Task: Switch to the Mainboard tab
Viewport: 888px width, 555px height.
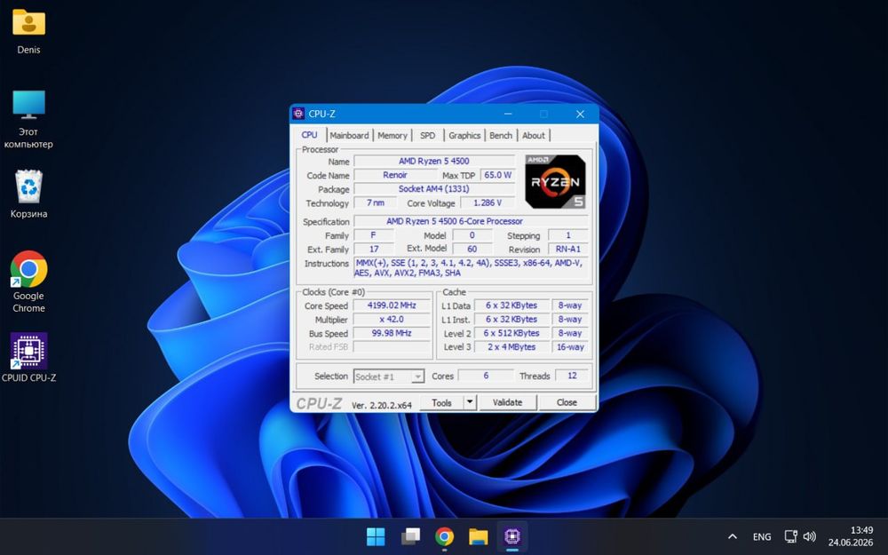Action: (349, 135)
